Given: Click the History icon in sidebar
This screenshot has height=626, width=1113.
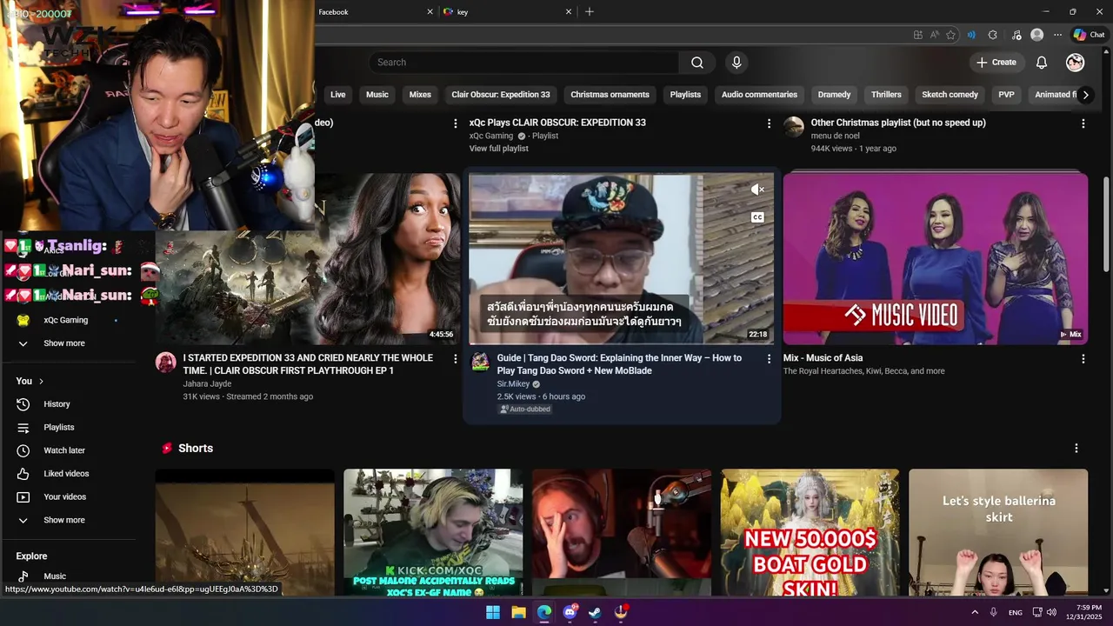Looking at the screenshot, I should tap(23, 404).
